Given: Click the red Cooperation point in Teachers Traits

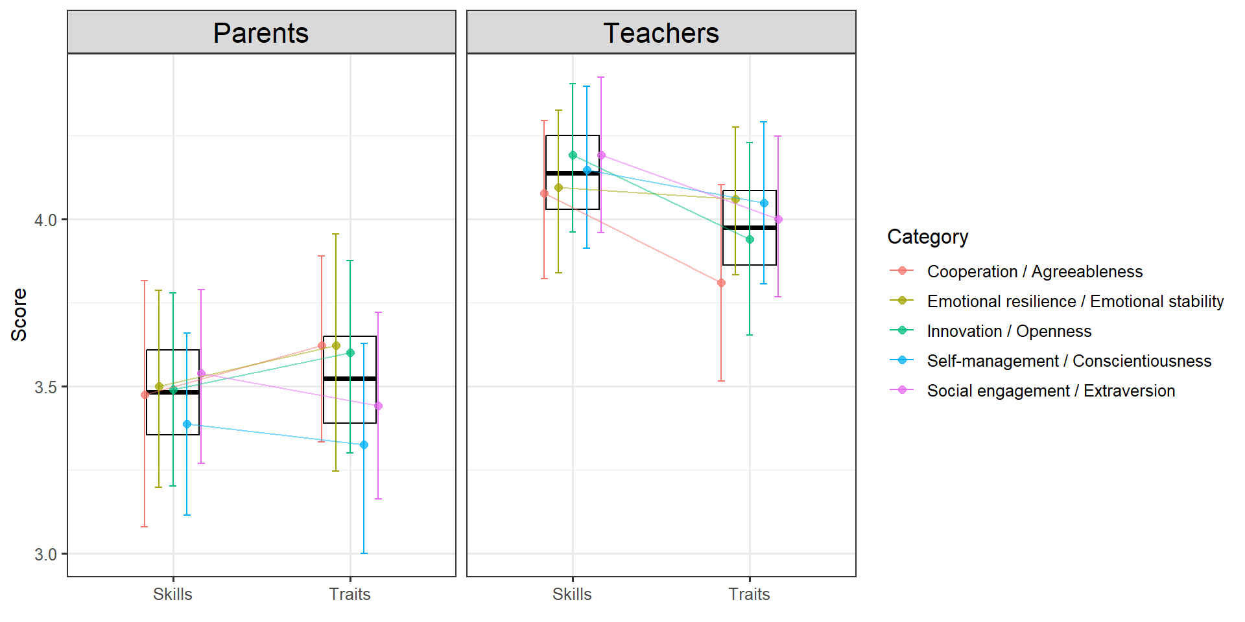Looking at the screenshot, I should point(721,283).
